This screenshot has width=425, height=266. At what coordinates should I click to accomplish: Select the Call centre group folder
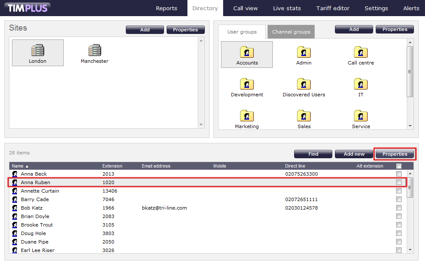point(361,53)
